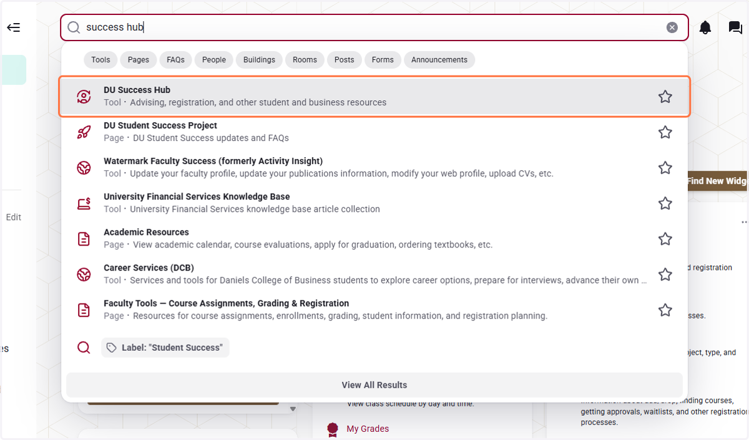The width and height of the screenshot is (749, 440).
Task: Click the search magnifier icon in search bar
Action: point(74,27)
